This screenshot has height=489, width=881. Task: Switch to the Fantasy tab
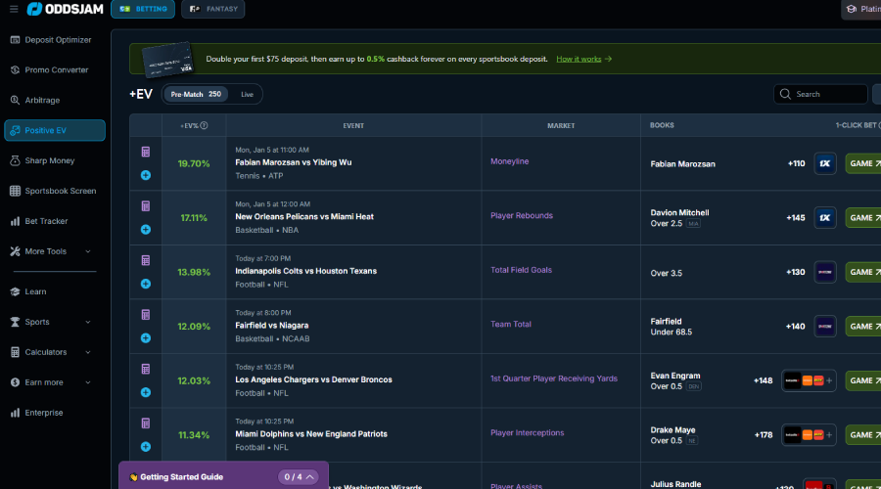click(213, 9)
